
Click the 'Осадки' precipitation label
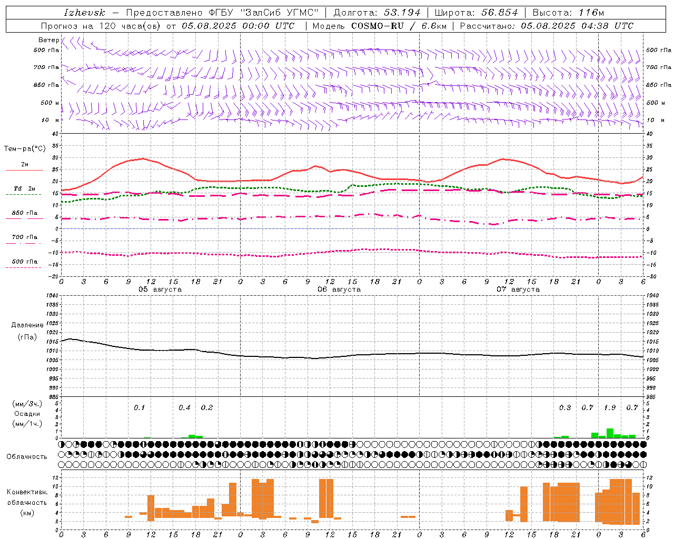pos(27,414)
